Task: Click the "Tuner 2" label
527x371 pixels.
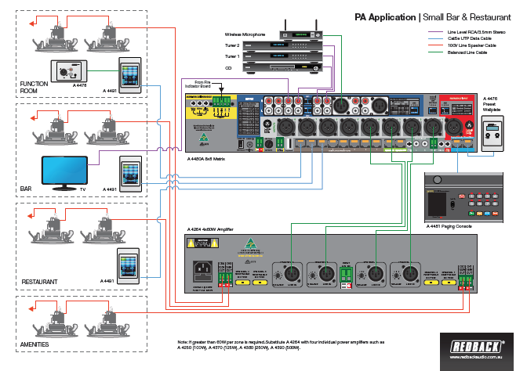Action: point(232,45)
